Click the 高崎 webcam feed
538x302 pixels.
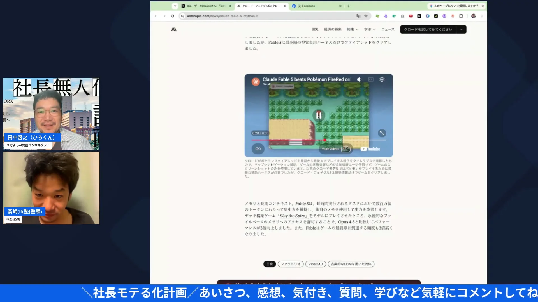click(51, 188)
